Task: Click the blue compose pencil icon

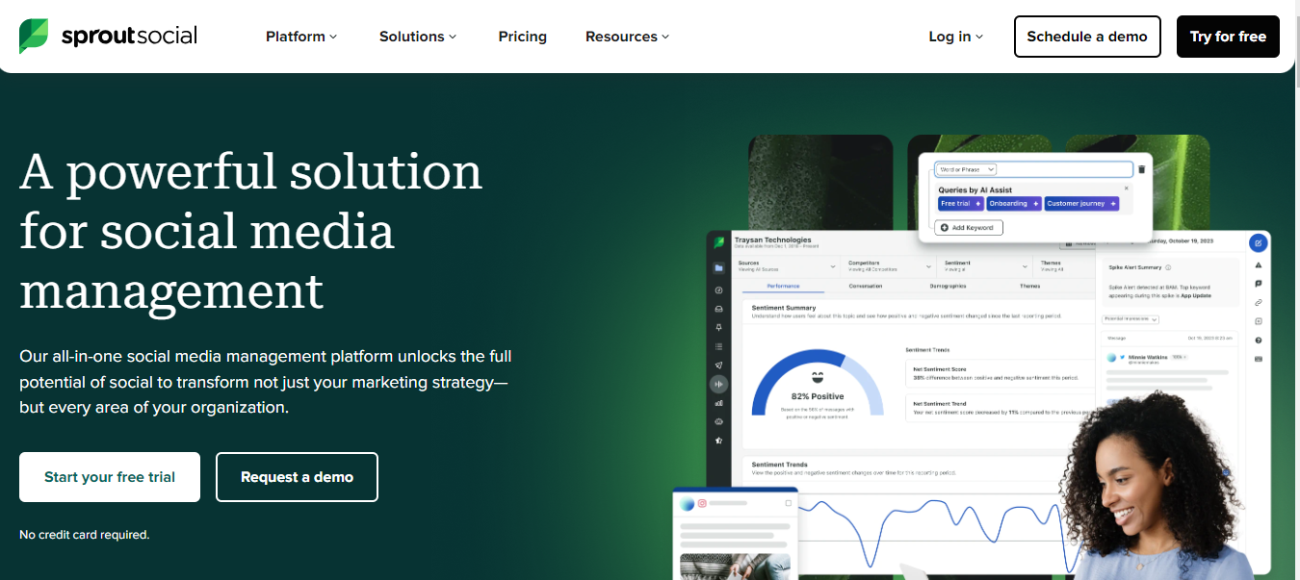Action: (x=1258, y=243)
